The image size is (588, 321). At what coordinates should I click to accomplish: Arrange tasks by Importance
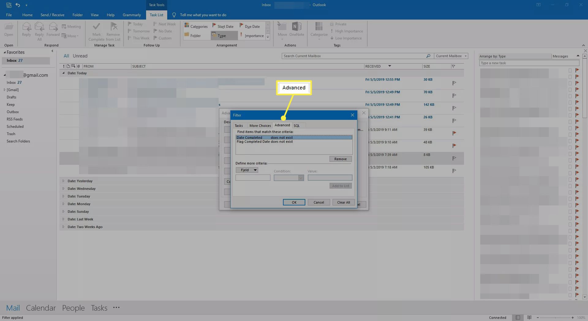pos(252,35)
